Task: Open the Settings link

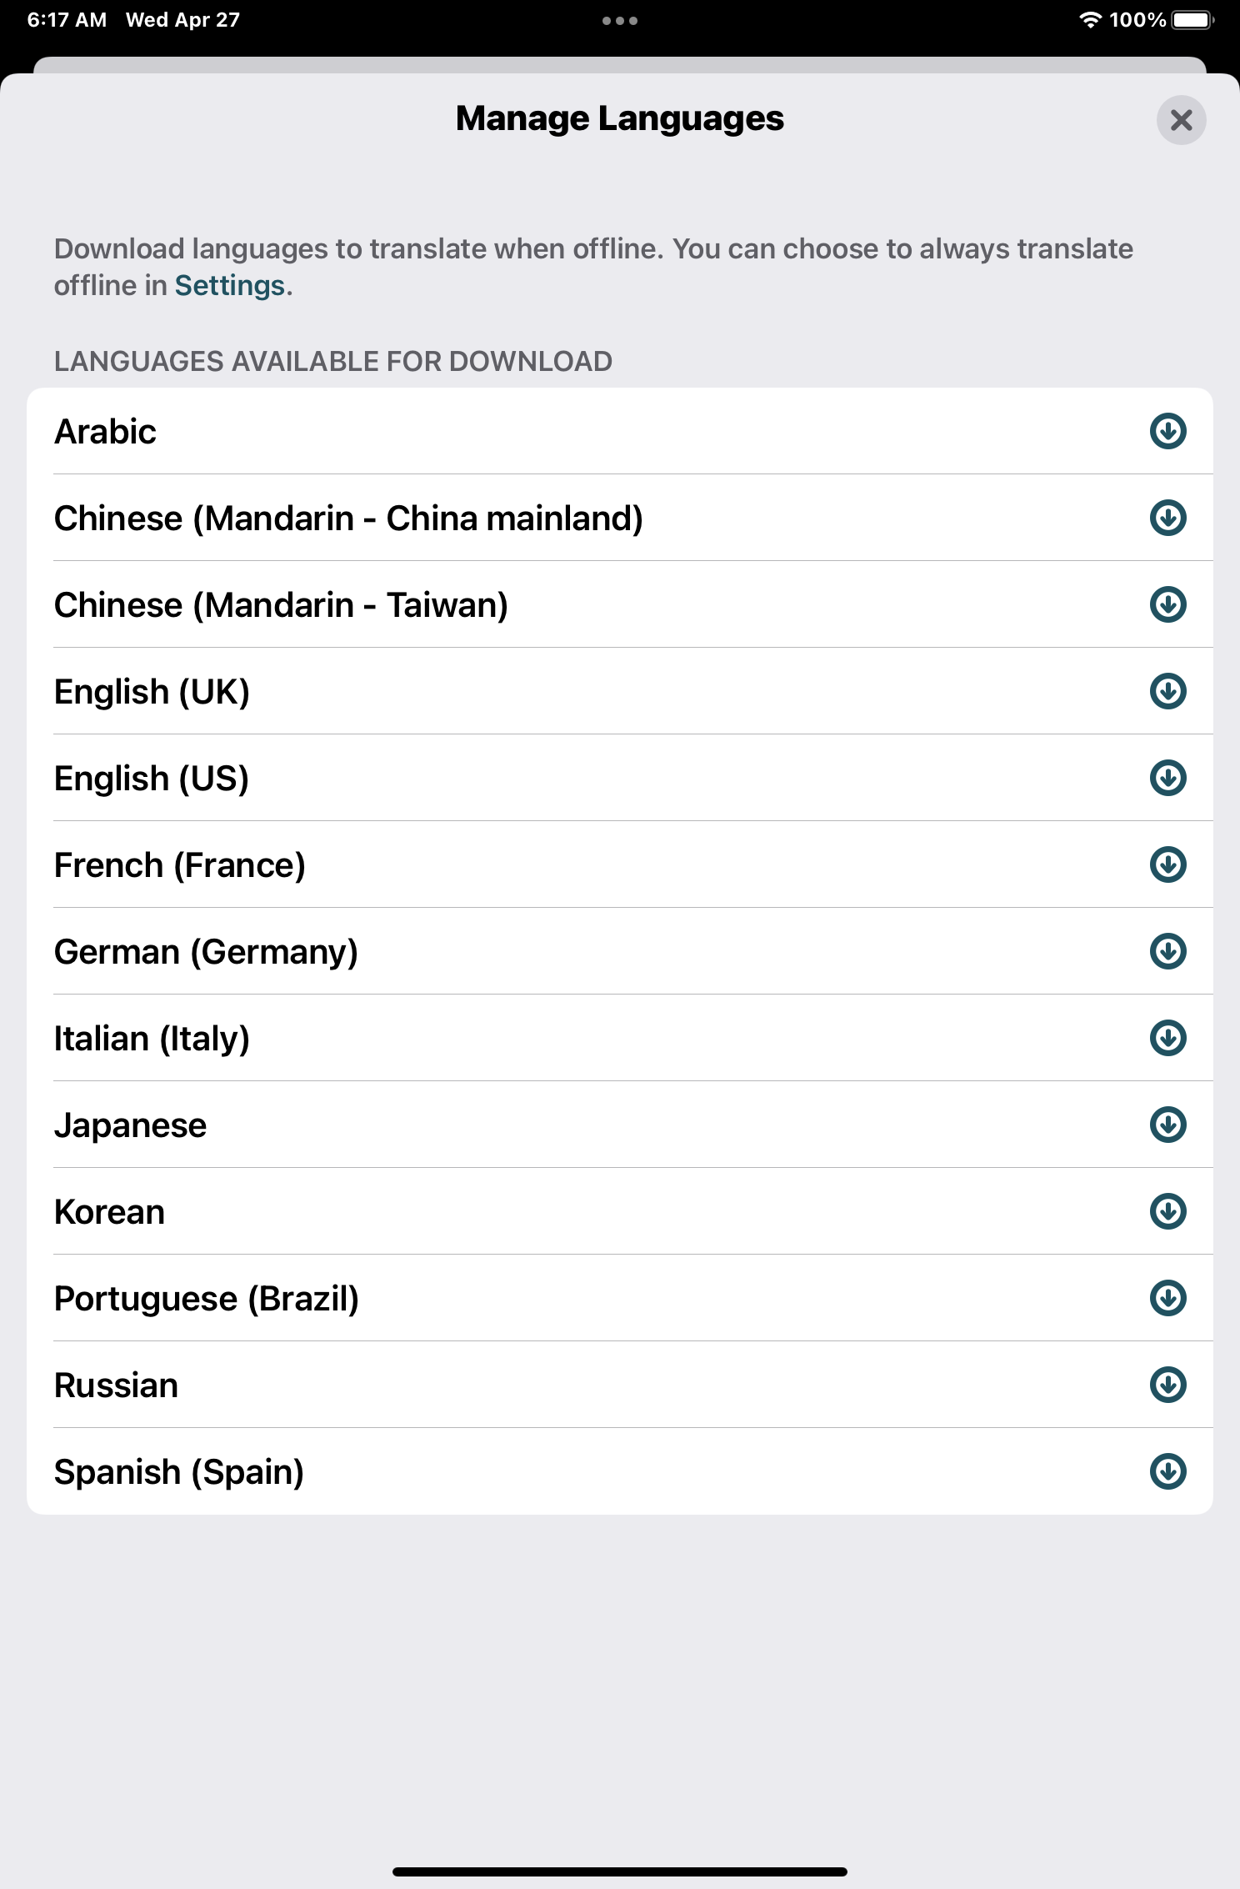Action: [x=229, y=286]
